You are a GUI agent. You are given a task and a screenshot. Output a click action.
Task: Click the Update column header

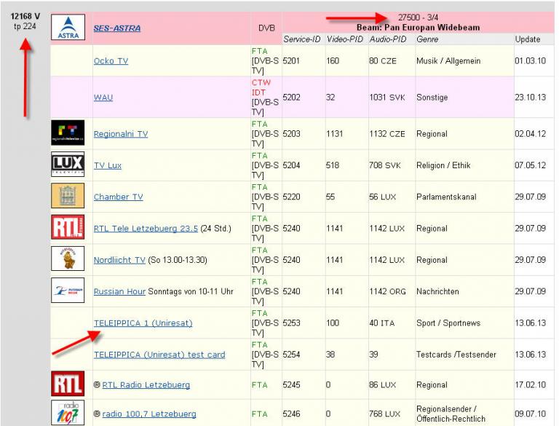pos(528,39)
